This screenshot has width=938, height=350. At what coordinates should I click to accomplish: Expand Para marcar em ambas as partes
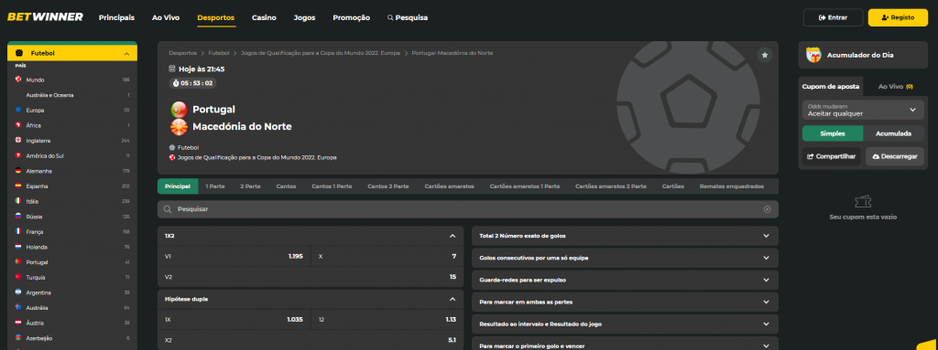click(x=625, y=302)
